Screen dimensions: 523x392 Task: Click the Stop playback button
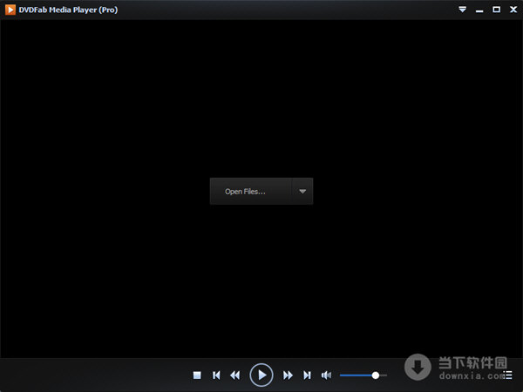197,375
